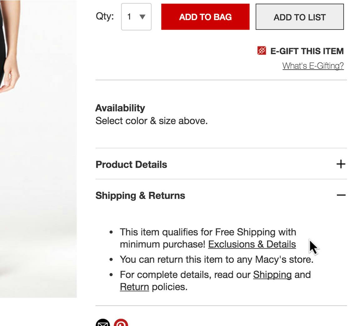
Task: Open the Qty dropdown arrow
Action: coord(142,17)
